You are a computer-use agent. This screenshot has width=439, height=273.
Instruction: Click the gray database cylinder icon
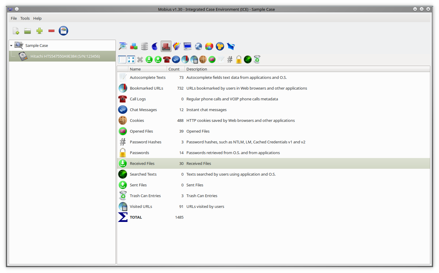point(145,46)
